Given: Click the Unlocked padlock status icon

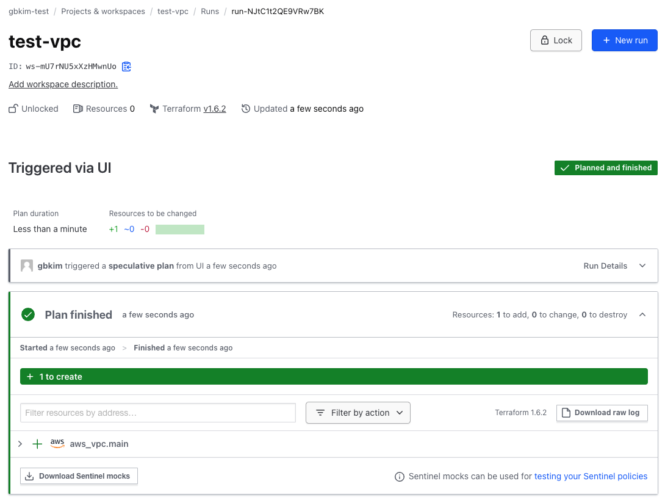Looking at the screenshot, I should [x=13, y=109].
